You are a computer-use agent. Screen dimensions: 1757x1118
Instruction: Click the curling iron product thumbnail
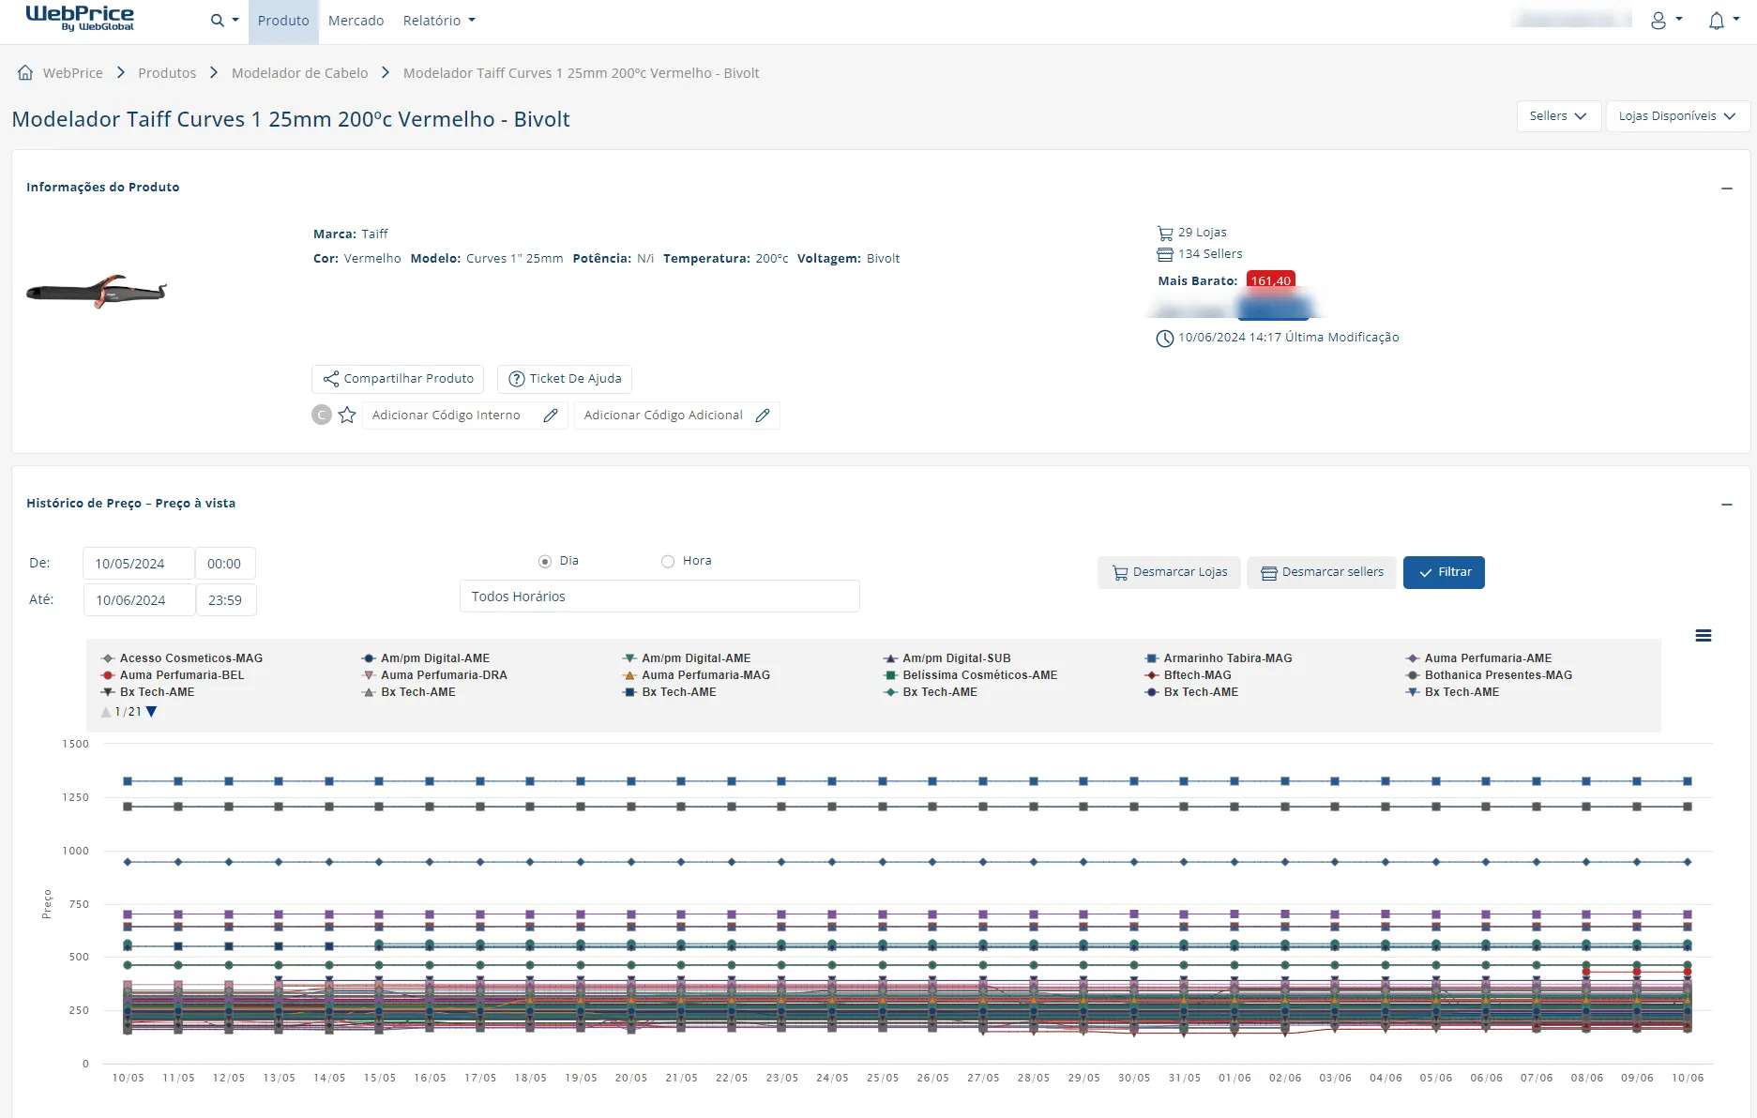97,292
